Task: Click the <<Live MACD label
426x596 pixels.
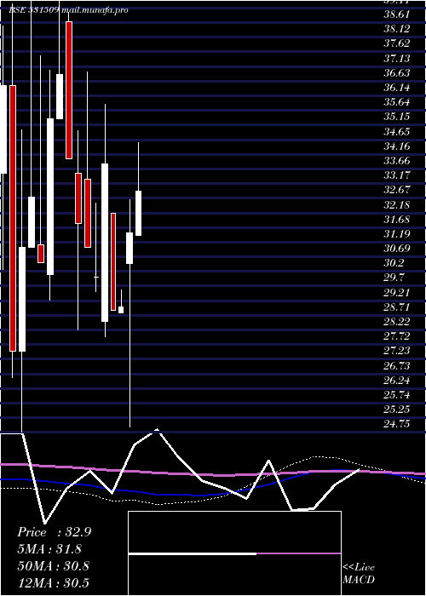Action: pyautogui.click(x=359, y=574)
